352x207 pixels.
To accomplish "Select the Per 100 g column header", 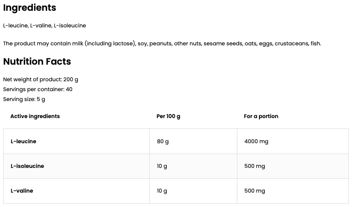I will [168, 116].
